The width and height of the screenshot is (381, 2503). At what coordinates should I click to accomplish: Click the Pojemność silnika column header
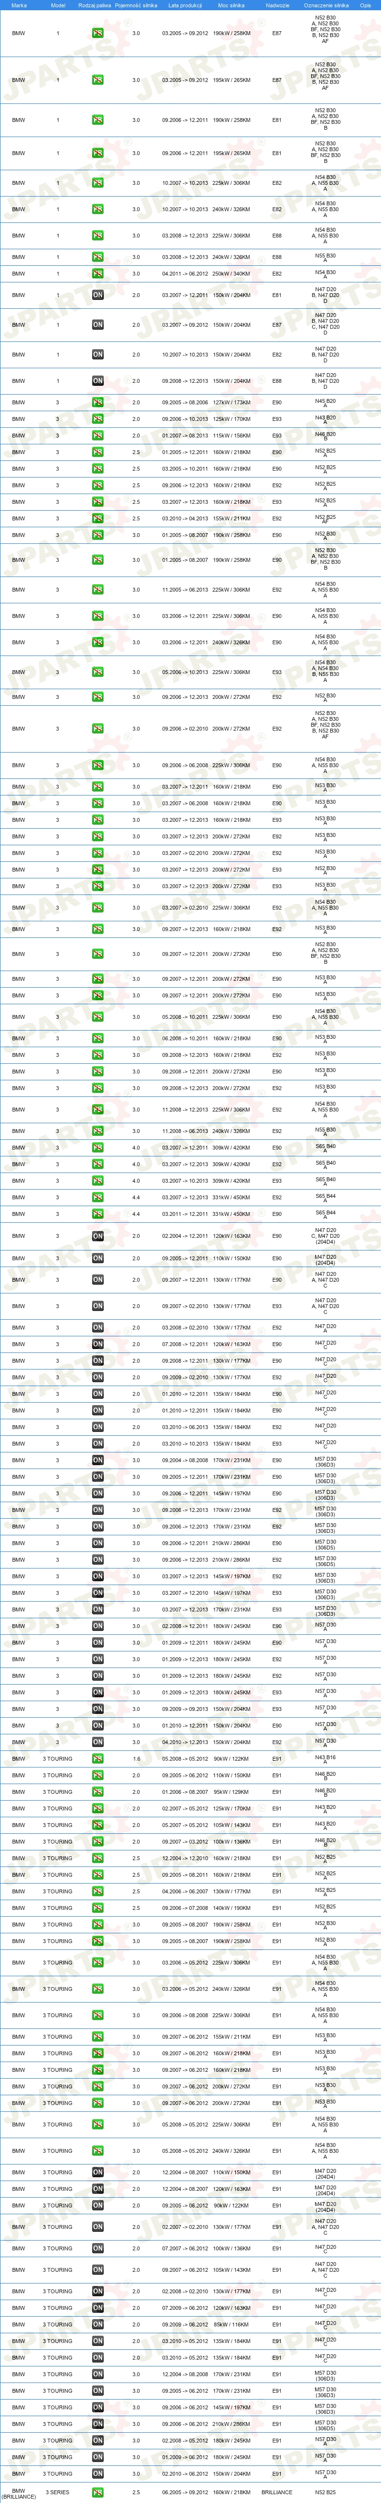tap(136, 5)
